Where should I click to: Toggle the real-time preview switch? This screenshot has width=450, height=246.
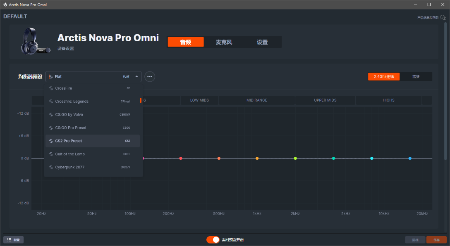[213, 240]
